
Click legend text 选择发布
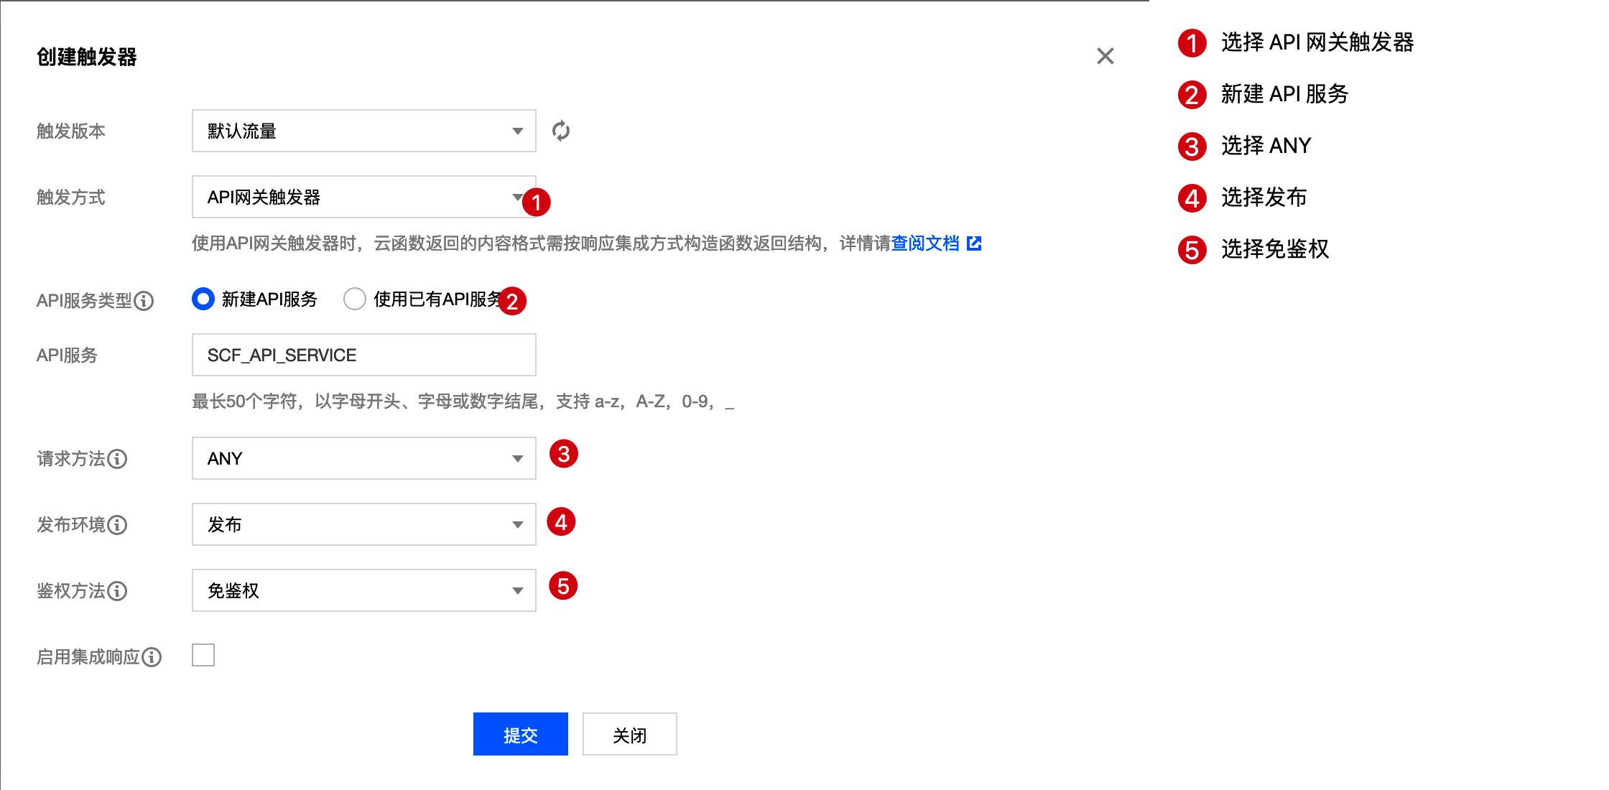pyautogui.click(x=1264, y=197)
